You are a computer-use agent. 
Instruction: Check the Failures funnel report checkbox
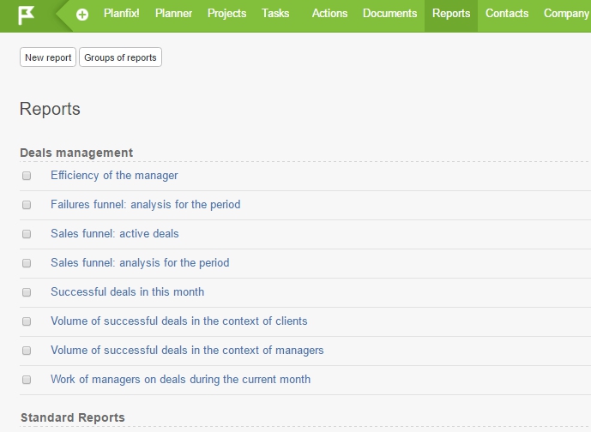[27, 205]
